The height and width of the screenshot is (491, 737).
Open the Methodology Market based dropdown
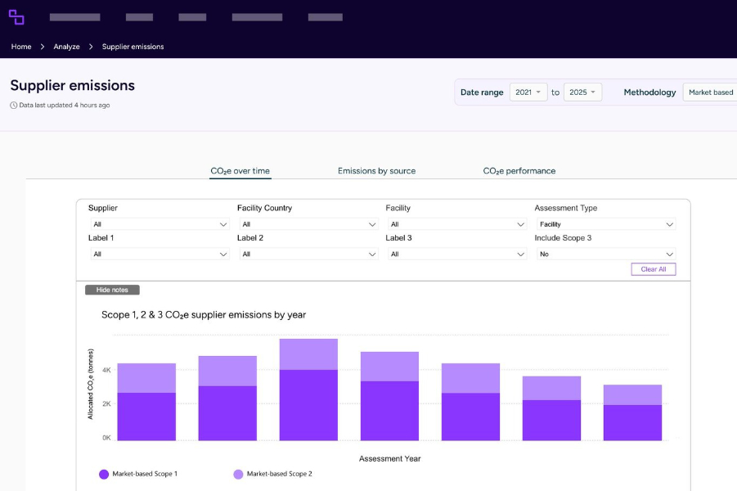click(x=710, y=92)
